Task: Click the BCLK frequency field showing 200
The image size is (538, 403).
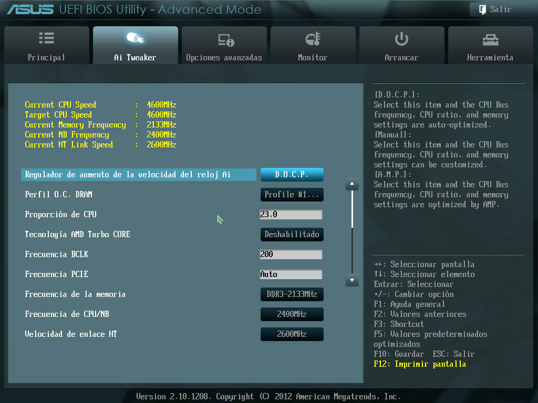Action: (291, 254)
